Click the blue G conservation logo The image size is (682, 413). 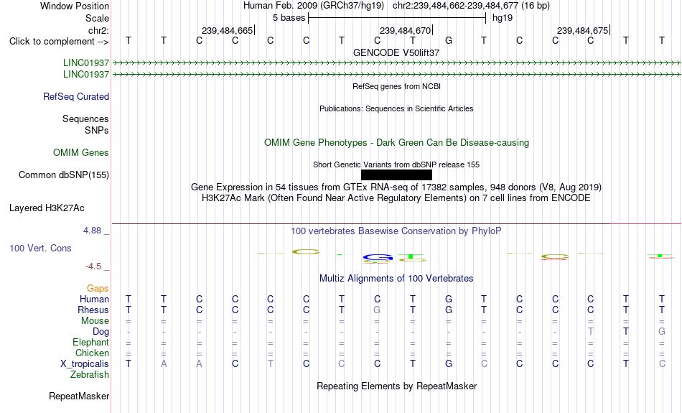tap(378, 257)
